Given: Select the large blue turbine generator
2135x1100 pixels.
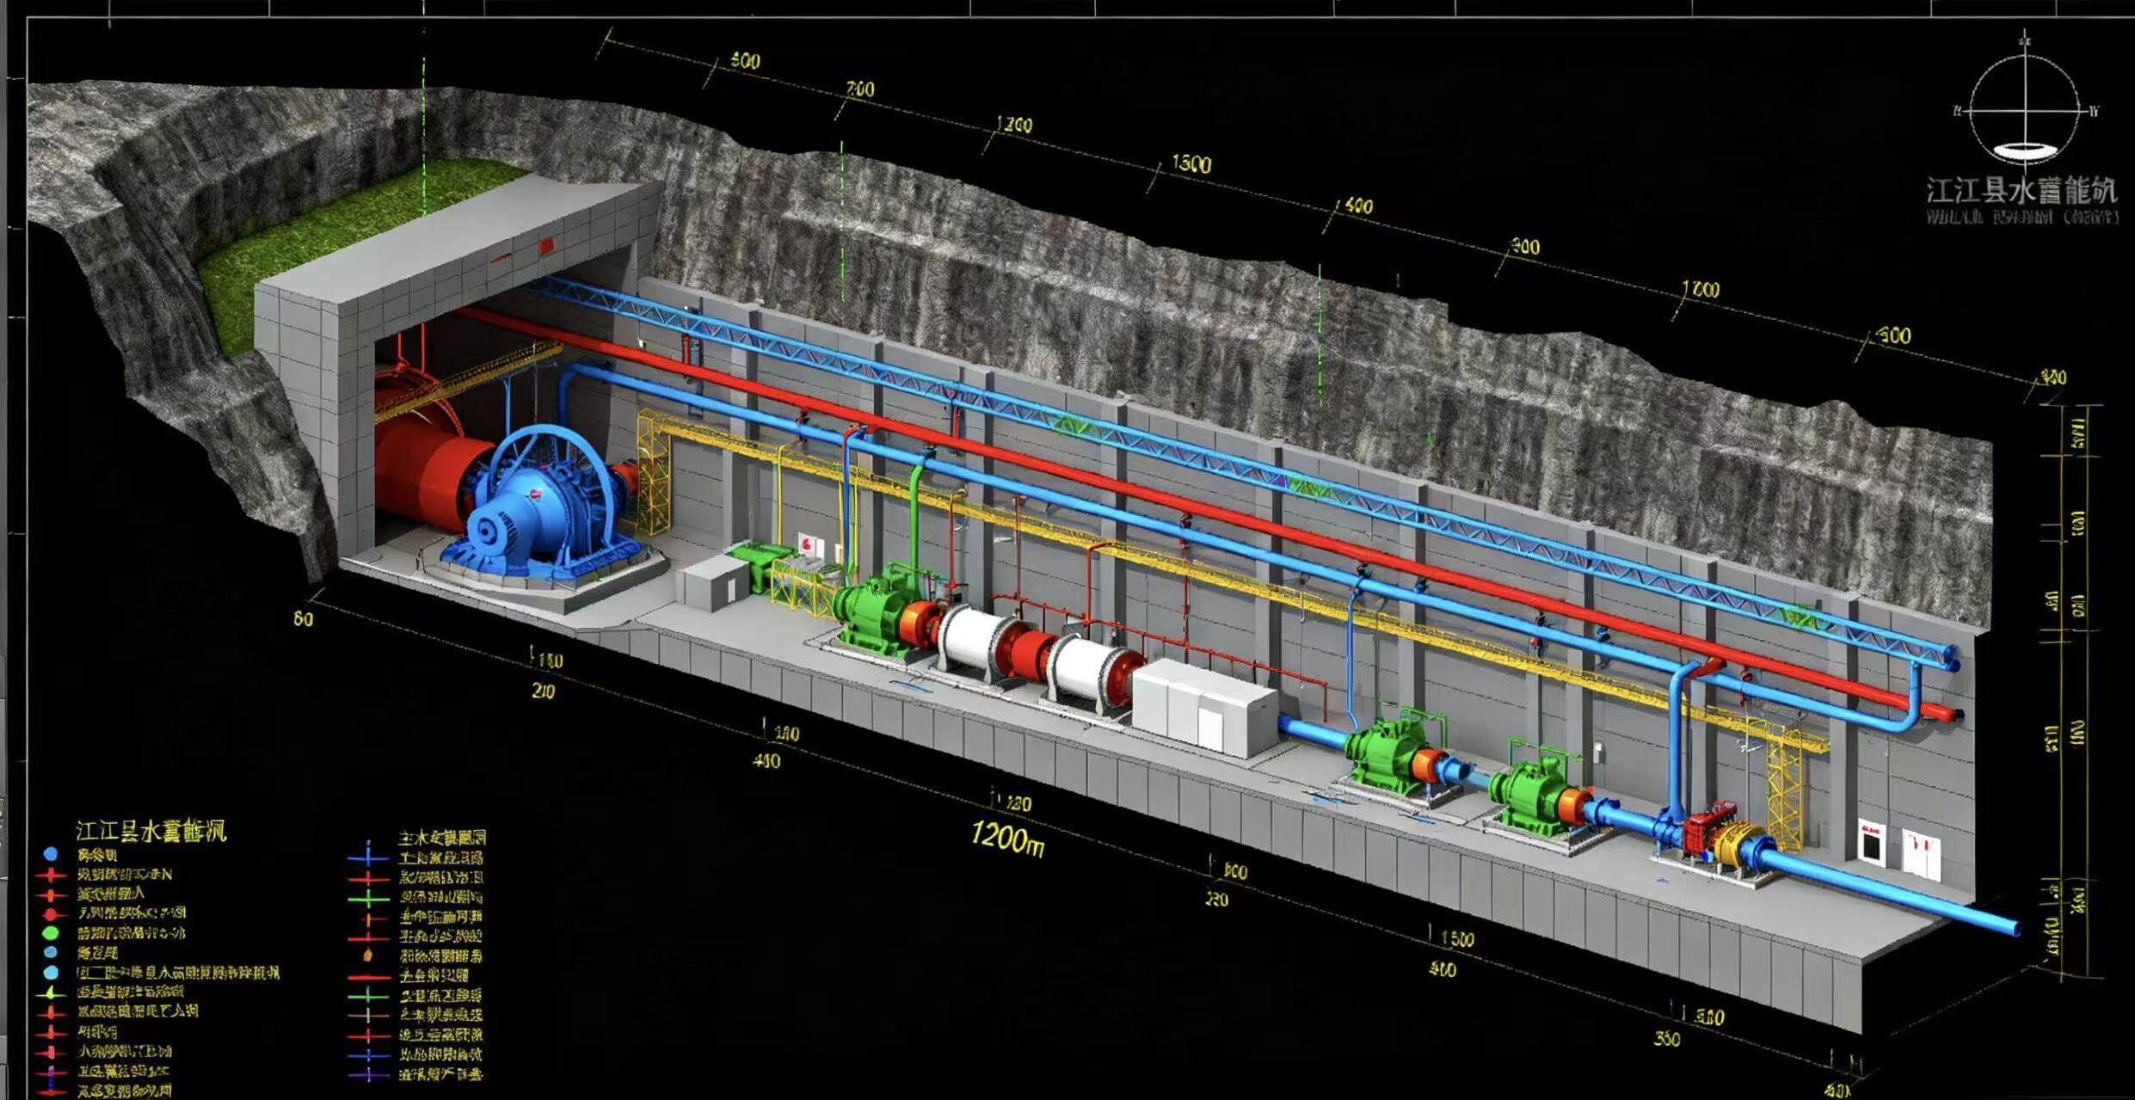Looking at the screenshot, I should tap(533, 508).
